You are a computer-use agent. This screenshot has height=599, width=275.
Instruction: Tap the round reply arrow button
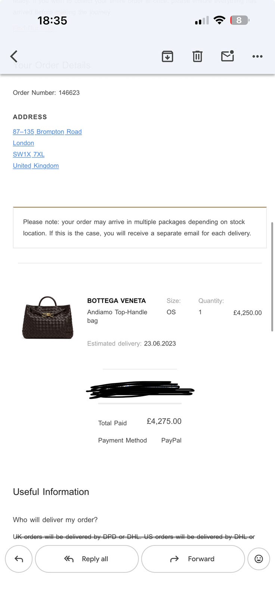pos(19,559)
